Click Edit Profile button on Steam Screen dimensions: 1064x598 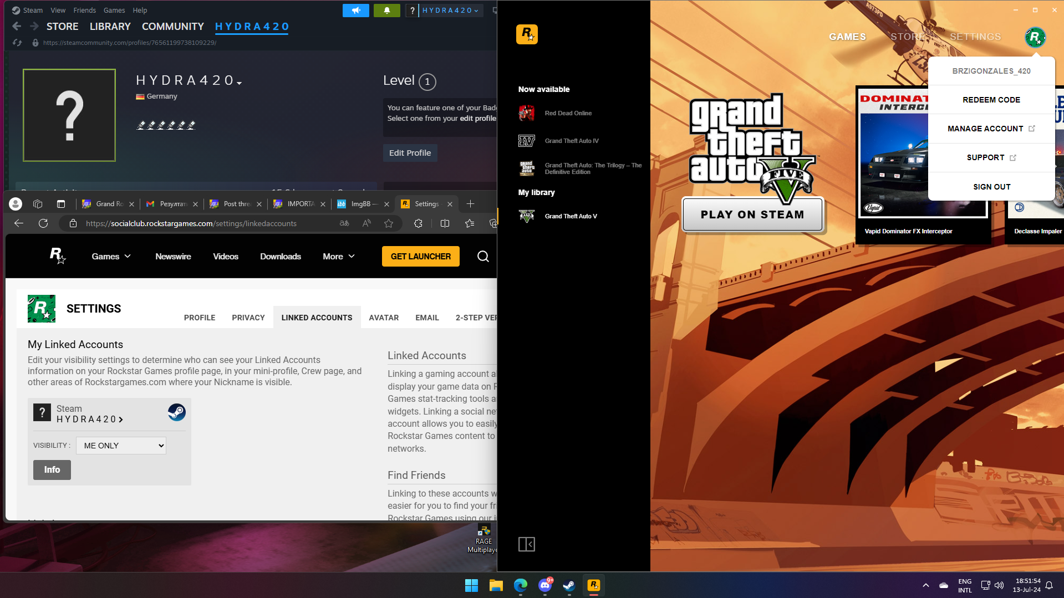click(x=410, y=153)
